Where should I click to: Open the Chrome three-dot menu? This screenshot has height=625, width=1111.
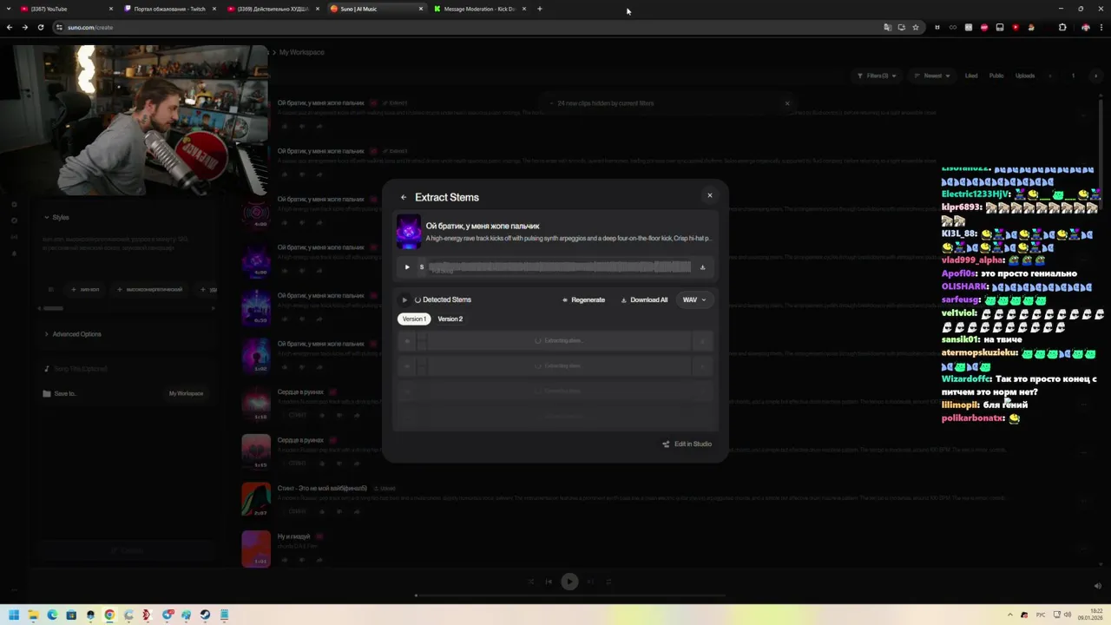pos(1101,27)
